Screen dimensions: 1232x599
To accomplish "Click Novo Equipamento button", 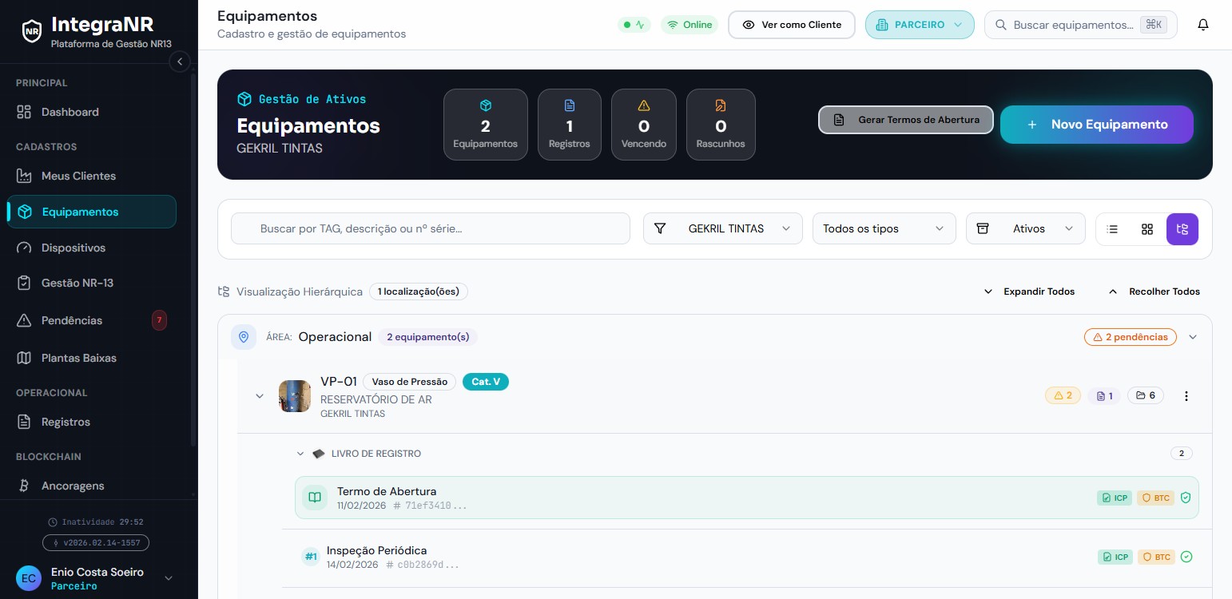I will point(1096,125).
